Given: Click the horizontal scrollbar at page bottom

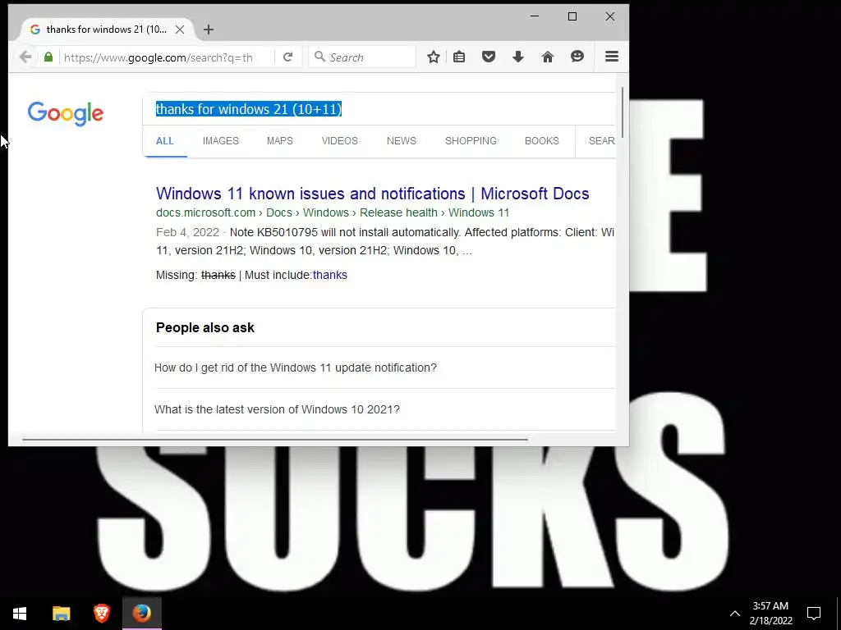Looking at the screenshot, I should coord(274,440).
